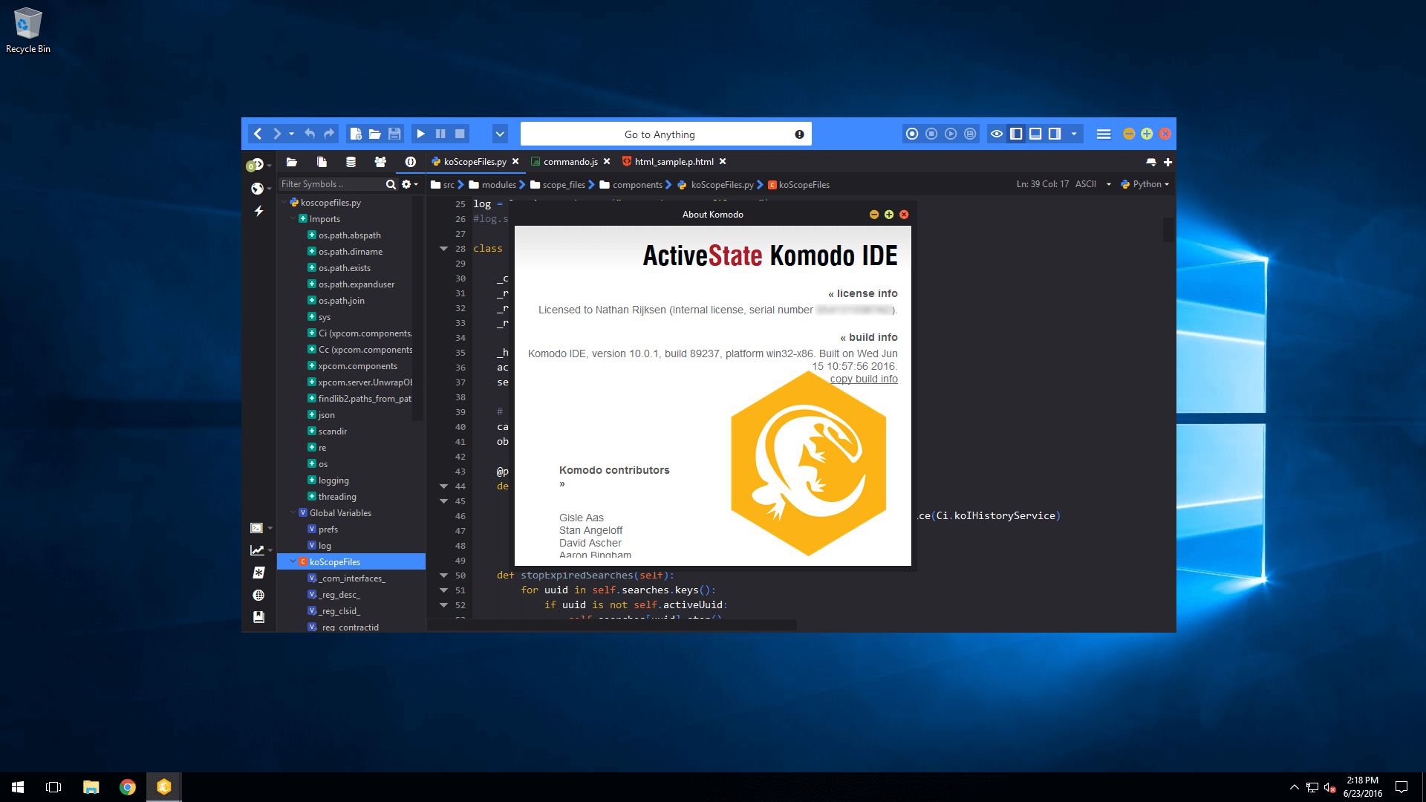This screenshot has height=802, width=1426.
Task: Click the New File toolbar icon
Action: [356, 134]
